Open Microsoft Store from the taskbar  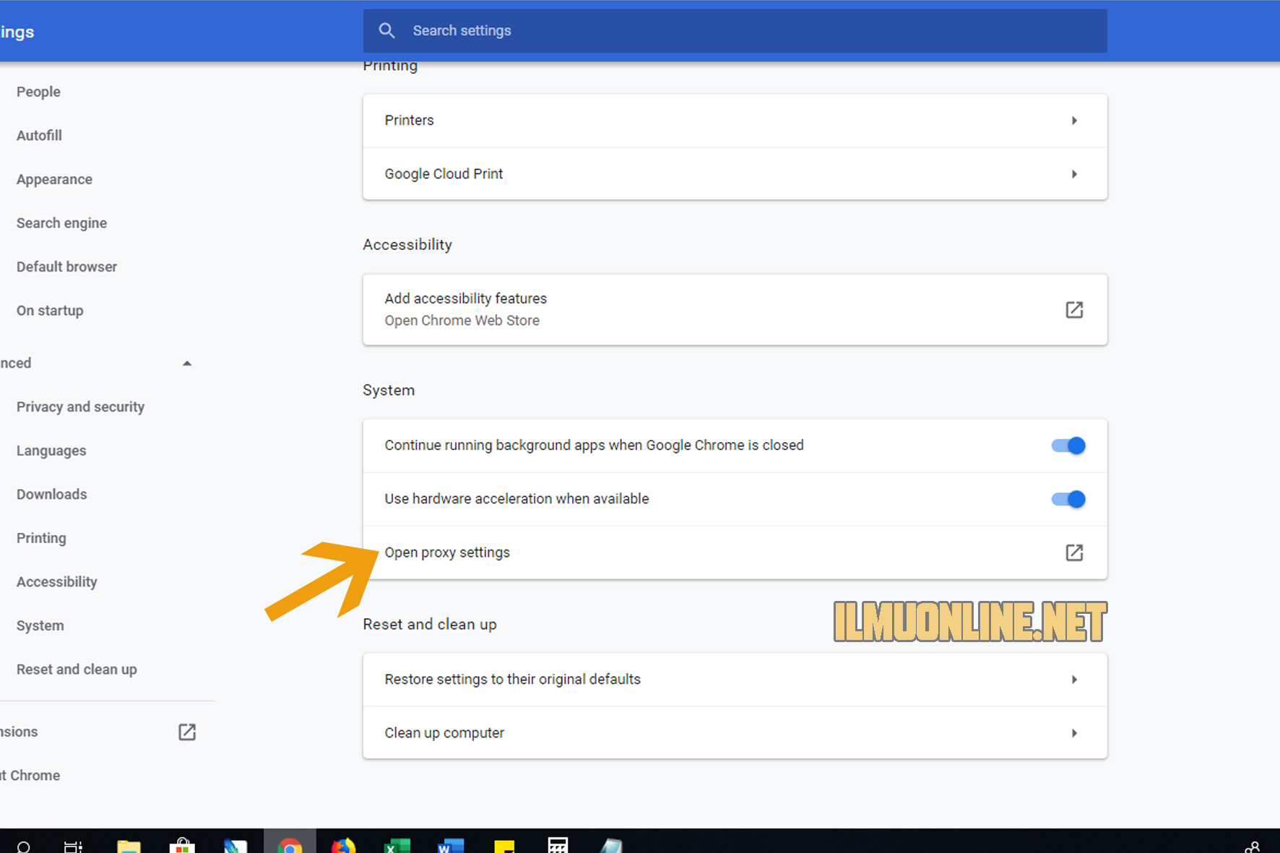point(182,844)
